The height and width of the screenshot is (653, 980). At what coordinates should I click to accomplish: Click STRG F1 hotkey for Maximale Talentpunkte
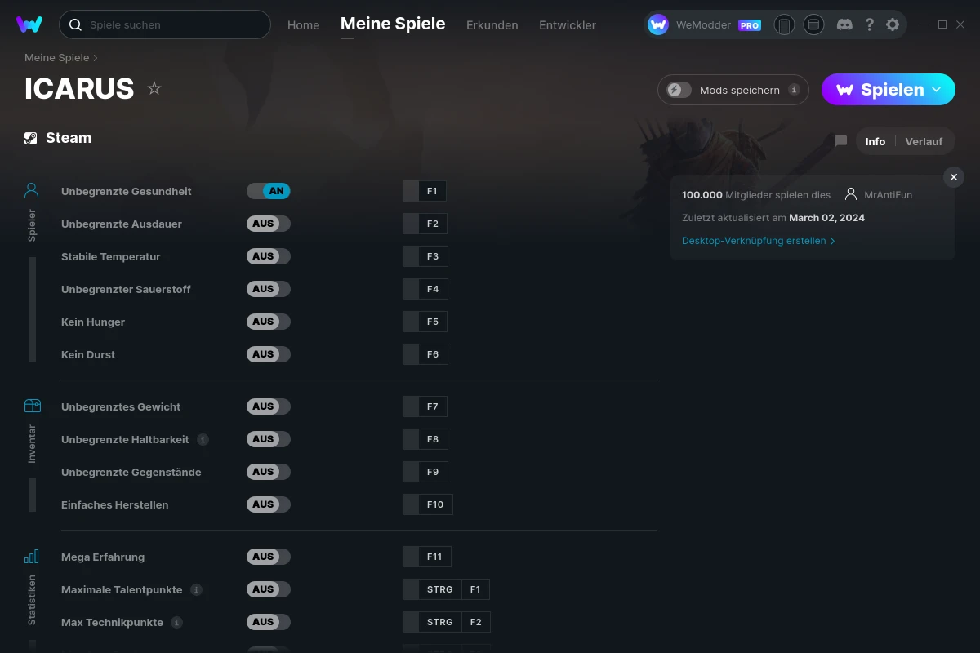click(x=446, y=589)
